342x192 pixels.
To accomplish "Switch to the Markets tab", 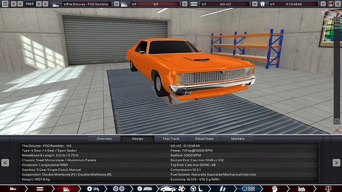I will tap(238, 139).
